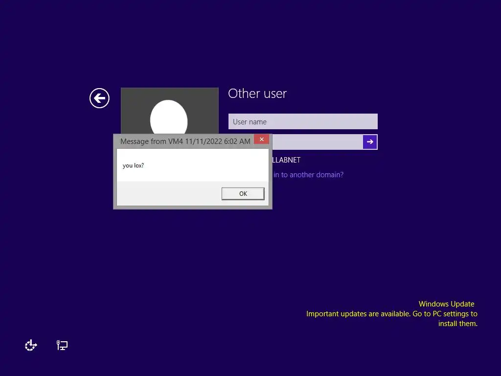Screen dimensions: 501x376
Task: Close the VM4 message dialog
Action: pos(261,140)
